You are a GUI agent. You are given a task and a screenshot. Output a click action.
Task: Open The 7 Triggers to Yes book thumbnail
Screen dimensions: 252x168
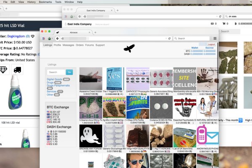114,79
